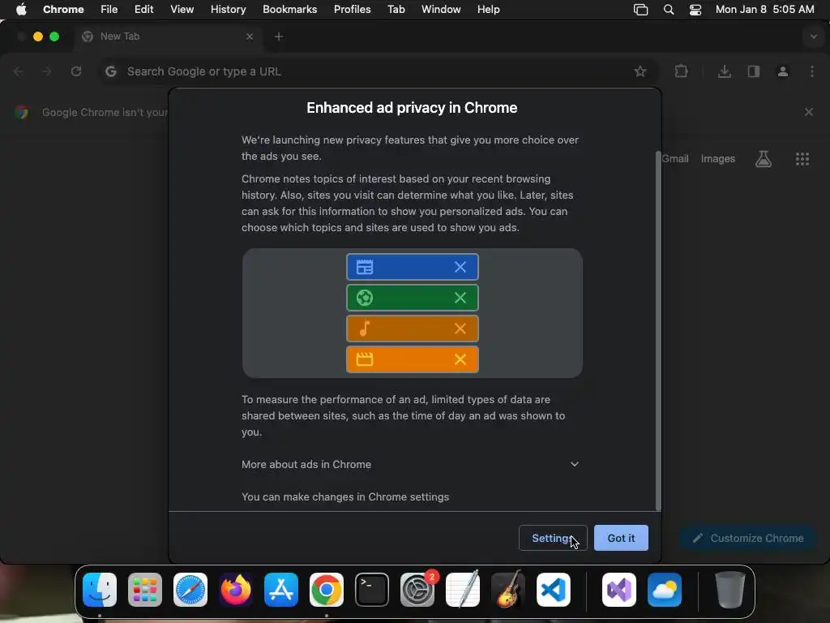The width and height of the screenshot is (830, 623).
Task: Open the weather cloud app in Dock
Action: pyautogui.click(x=665, y=590)
